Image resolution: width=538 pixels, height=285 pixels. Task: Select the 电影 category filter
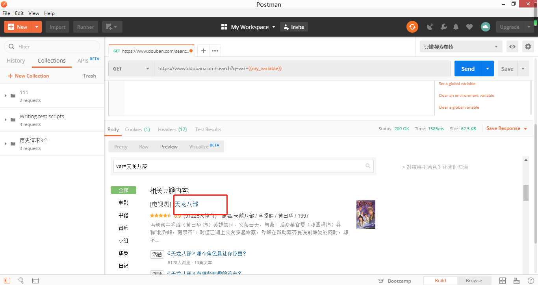[x=123, y=203]
